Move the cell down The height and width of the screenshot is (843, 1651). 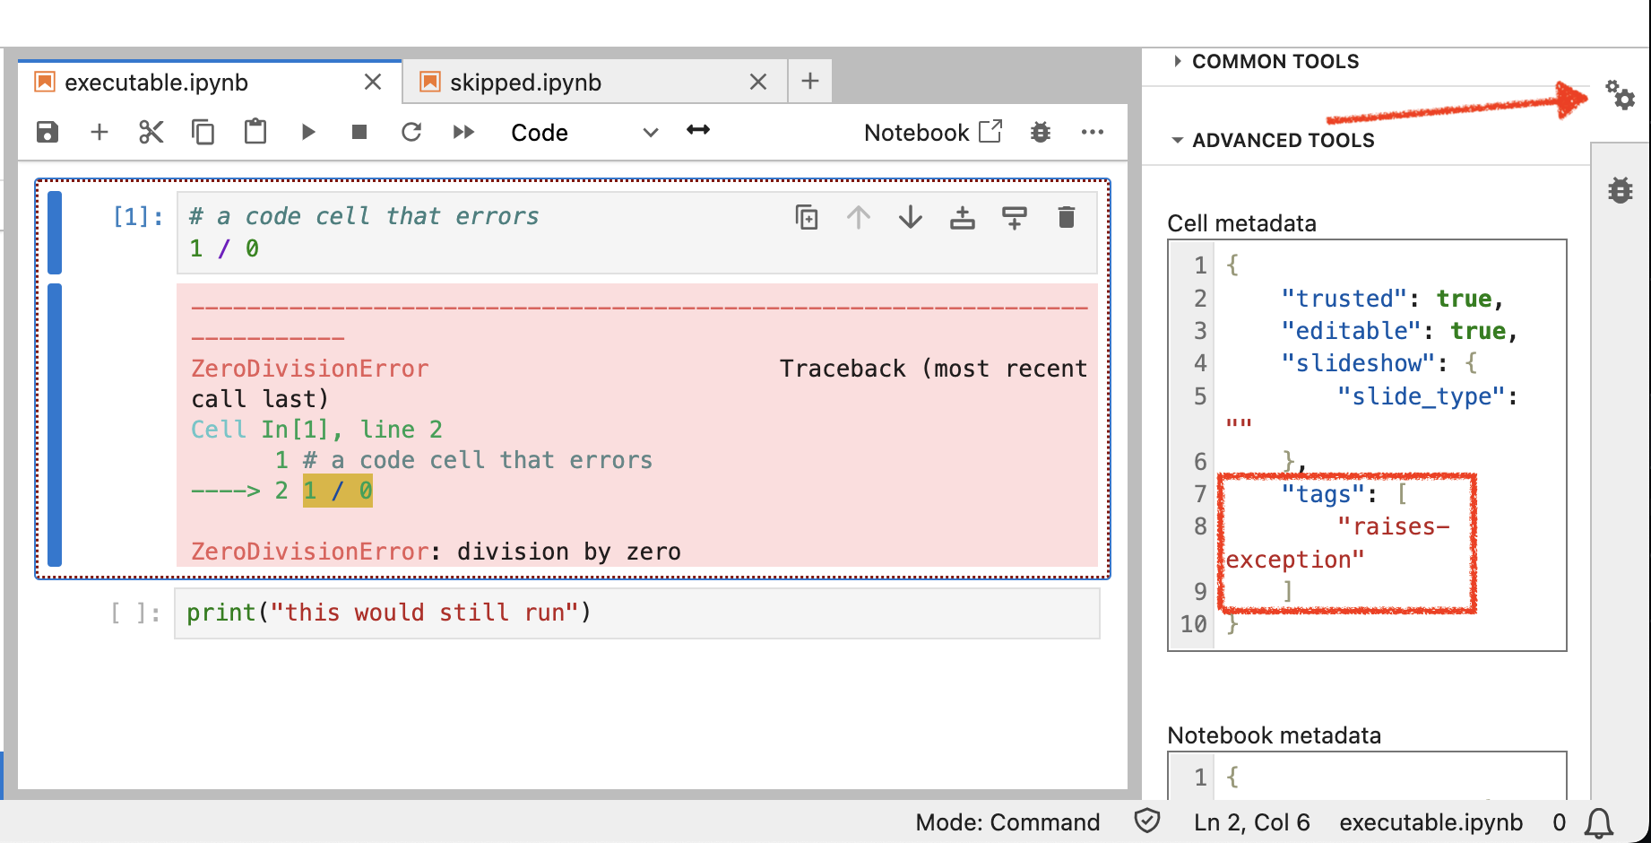[910, 217]
